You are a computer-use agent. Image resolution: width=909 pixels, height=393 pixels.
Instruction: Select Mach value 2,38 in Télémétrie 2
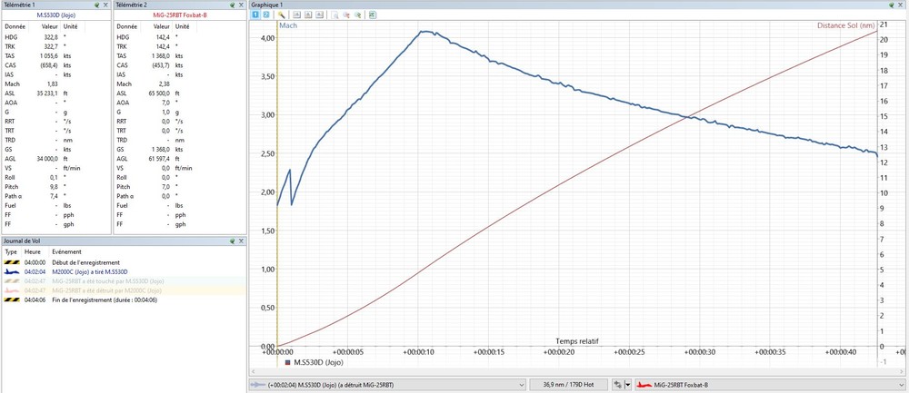[165, 84]
